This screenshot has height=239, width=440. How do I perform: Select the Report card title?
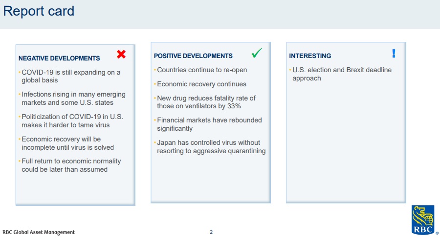tap(39, 11)
